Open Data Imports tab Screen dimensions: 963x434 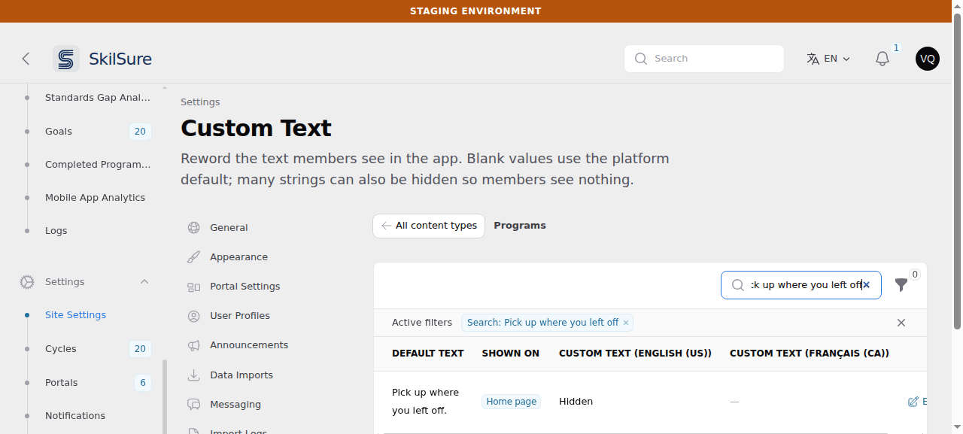[242, 375]
